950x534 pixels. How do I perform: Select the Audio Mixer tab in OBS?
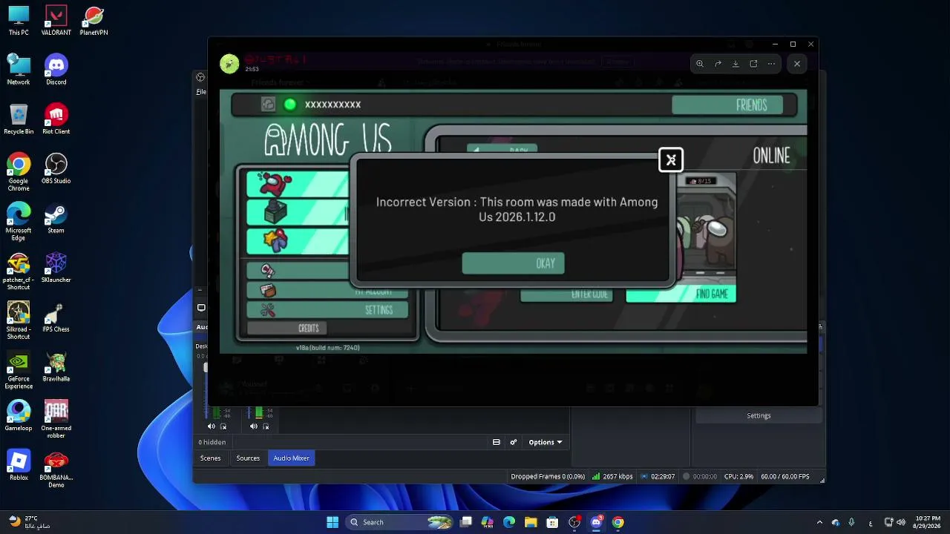point(291,458)
